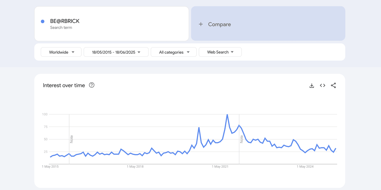Image resolution: width=381 pixels, height=190 pixels.
Task: Click the blue dot beside BE@RBRICK
Action: [43, 21]
